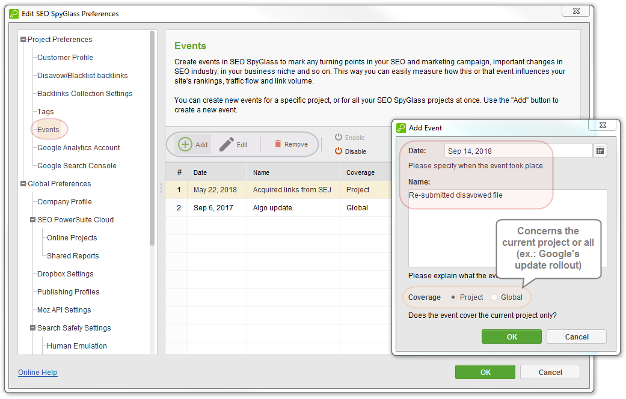Open Customer Profile preferences
626x399 pixels.
pyautogui.click(x=65, y=58)
